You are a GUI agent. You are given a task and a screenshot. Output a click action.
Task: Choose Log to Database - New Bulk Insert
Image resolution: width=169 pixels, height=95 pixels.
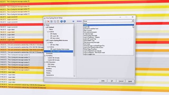pyautogui.click(x=109, y=53)
